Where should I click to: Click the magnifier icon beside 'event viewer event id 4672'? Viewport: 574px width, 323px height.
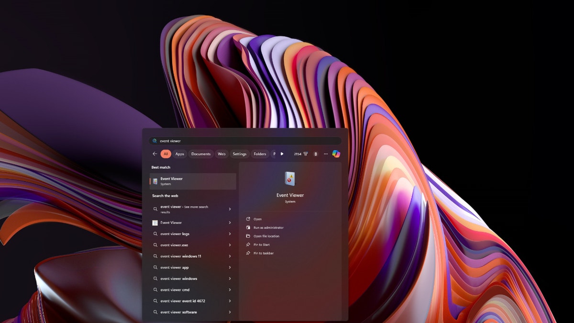click(155, 301)
